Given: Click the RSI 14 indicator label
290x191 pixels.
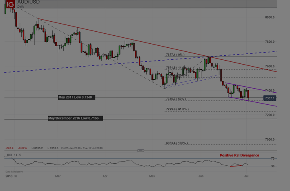Looking at the screenshot, I should [x=12, y=155].
